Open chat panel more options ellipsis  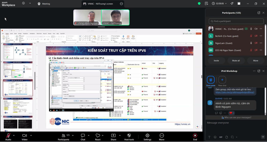pos(254,71)
